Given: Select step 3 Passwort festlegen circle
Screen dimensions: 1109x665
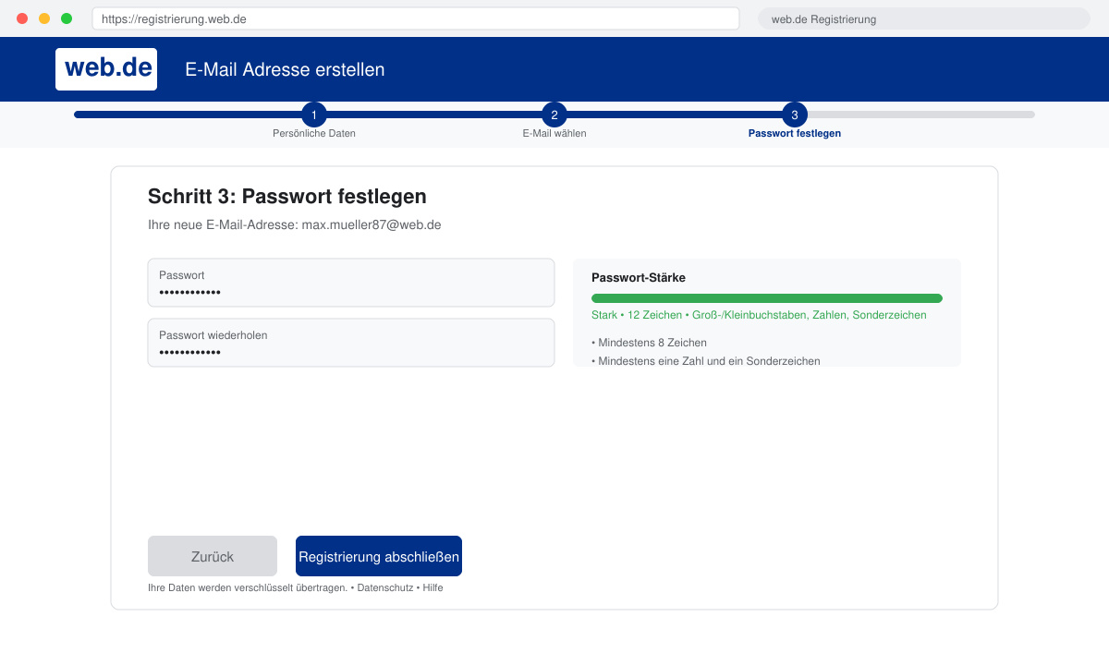Looking at the screenshot, I should (795, 115).
